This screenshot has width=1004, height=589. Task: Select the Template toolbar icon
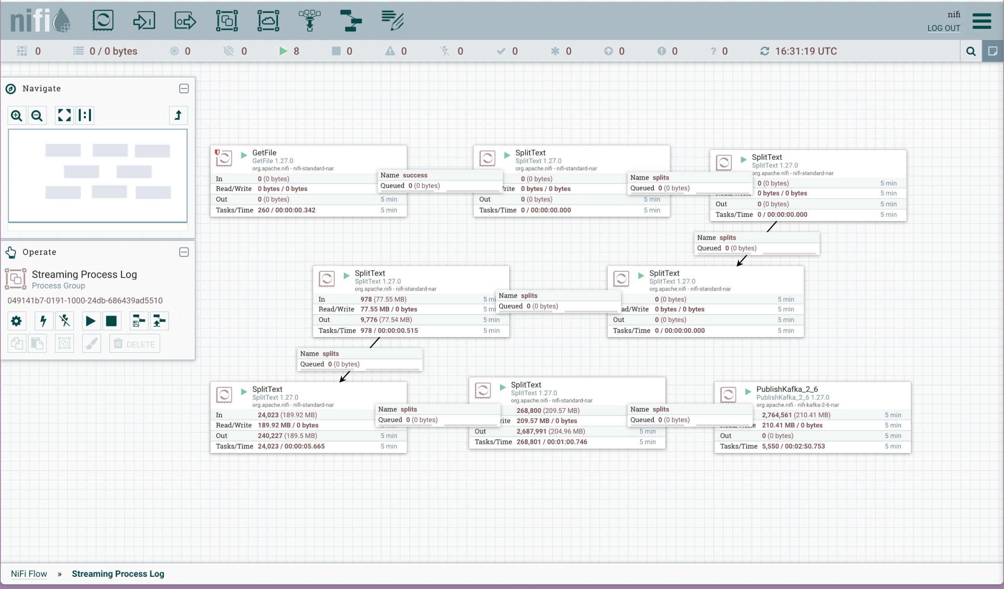coord(351,20)
